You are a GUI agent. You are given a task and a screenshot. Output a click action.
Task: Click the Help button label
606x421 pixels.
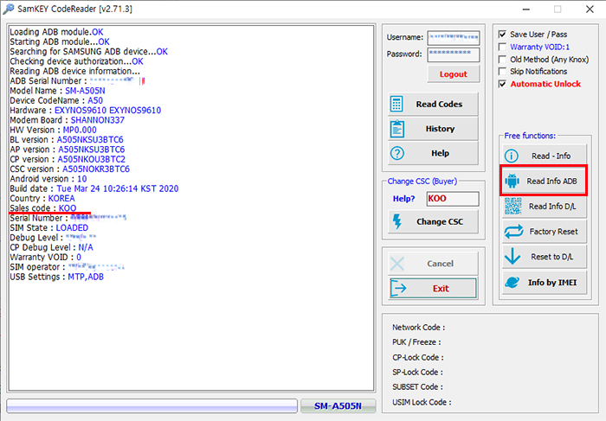click(440, 153)
